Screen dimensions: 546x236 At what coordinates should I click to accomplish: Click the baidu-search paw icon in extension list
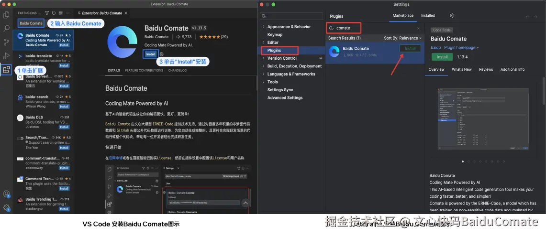tap(20, 97)
